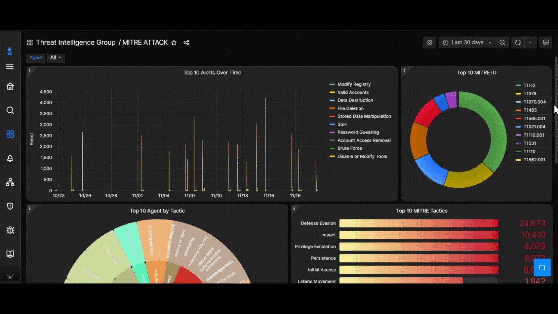Star the MITRE ATTACK dashboard
Screen dimensions: 558x314
[174, 42]
